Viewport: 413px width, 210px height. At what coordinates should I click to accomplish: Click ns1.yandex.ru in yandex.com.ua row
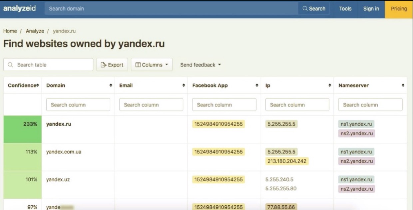(x=356, y=152)
